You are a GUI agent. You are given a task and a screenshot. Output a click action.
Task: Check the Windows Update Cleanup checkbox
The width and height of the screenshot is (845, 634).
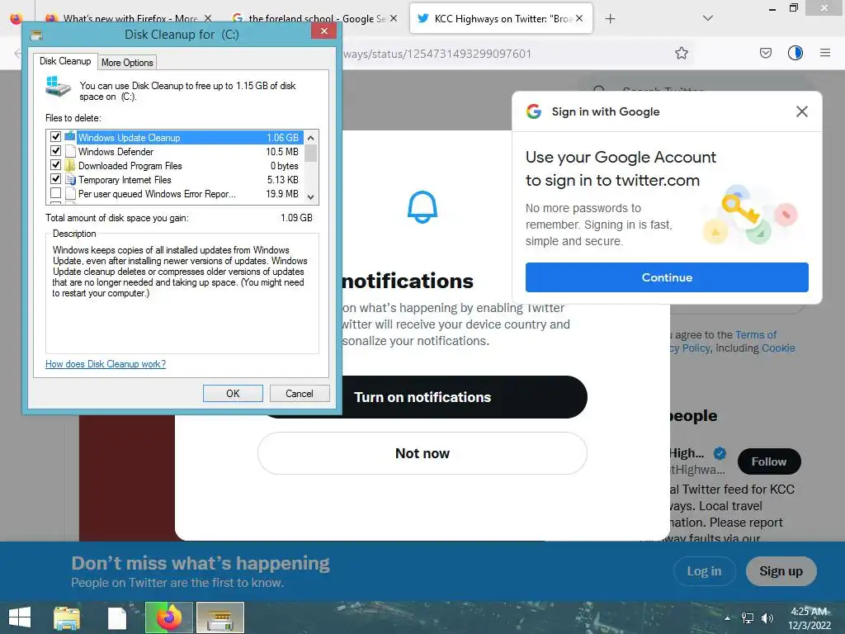tap(55, 137)
